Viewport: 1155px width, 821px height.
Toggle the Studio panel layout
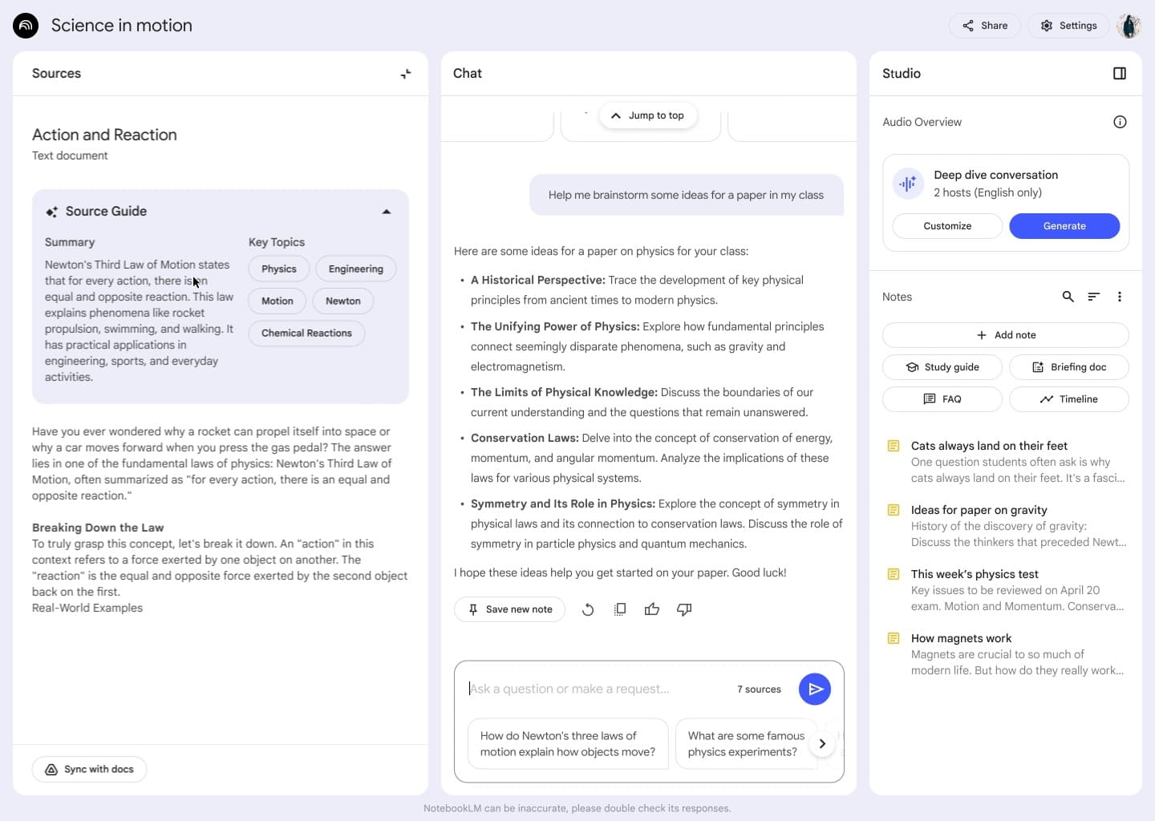pos(1120,73)
